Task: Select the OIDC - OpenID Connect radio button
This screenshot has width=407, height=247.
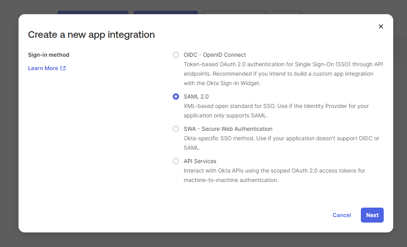Action: click(176, 55)
